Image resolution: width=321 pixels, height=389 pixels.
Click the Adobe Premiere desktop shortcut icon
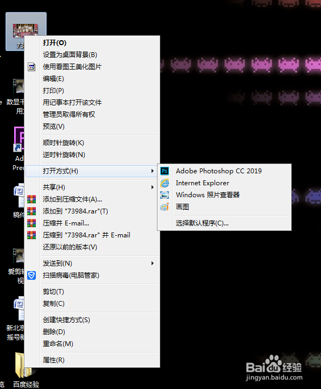pyautogui.click(x=18, y=139)
